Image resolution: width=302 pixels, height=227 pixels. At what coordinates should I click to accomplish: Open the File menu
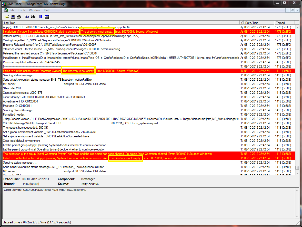pyautogui.click(x=12, y=10)
